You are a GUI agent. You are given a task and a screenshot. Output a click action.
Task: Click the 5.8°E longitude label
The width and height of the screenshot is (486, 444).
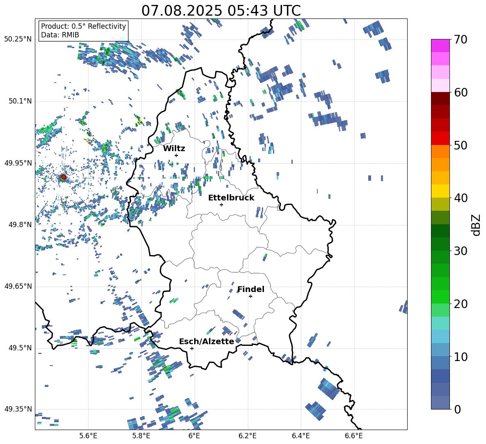(x=141, y=436)
